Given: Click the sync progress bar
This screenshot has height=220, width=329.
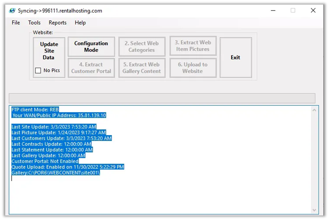Looking at the screenshot, I should pos(162,98).
